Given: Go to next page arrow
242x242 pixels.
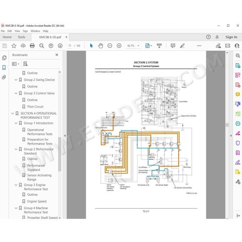Looking at the screenshot, I should click(60, 46).
